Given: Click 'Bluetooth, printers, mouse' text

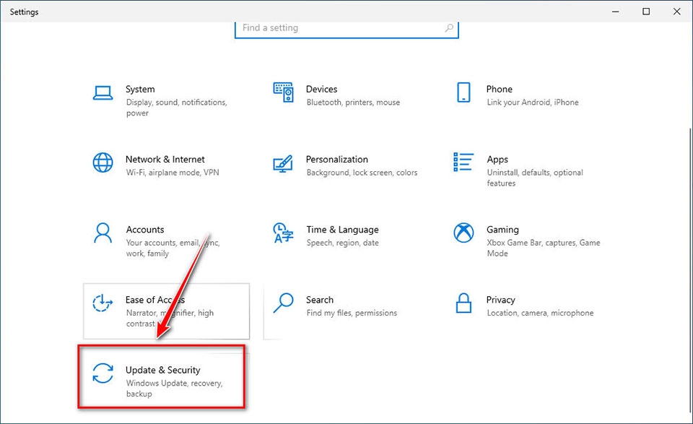Looking at the screenshot, I should (353, 102).
